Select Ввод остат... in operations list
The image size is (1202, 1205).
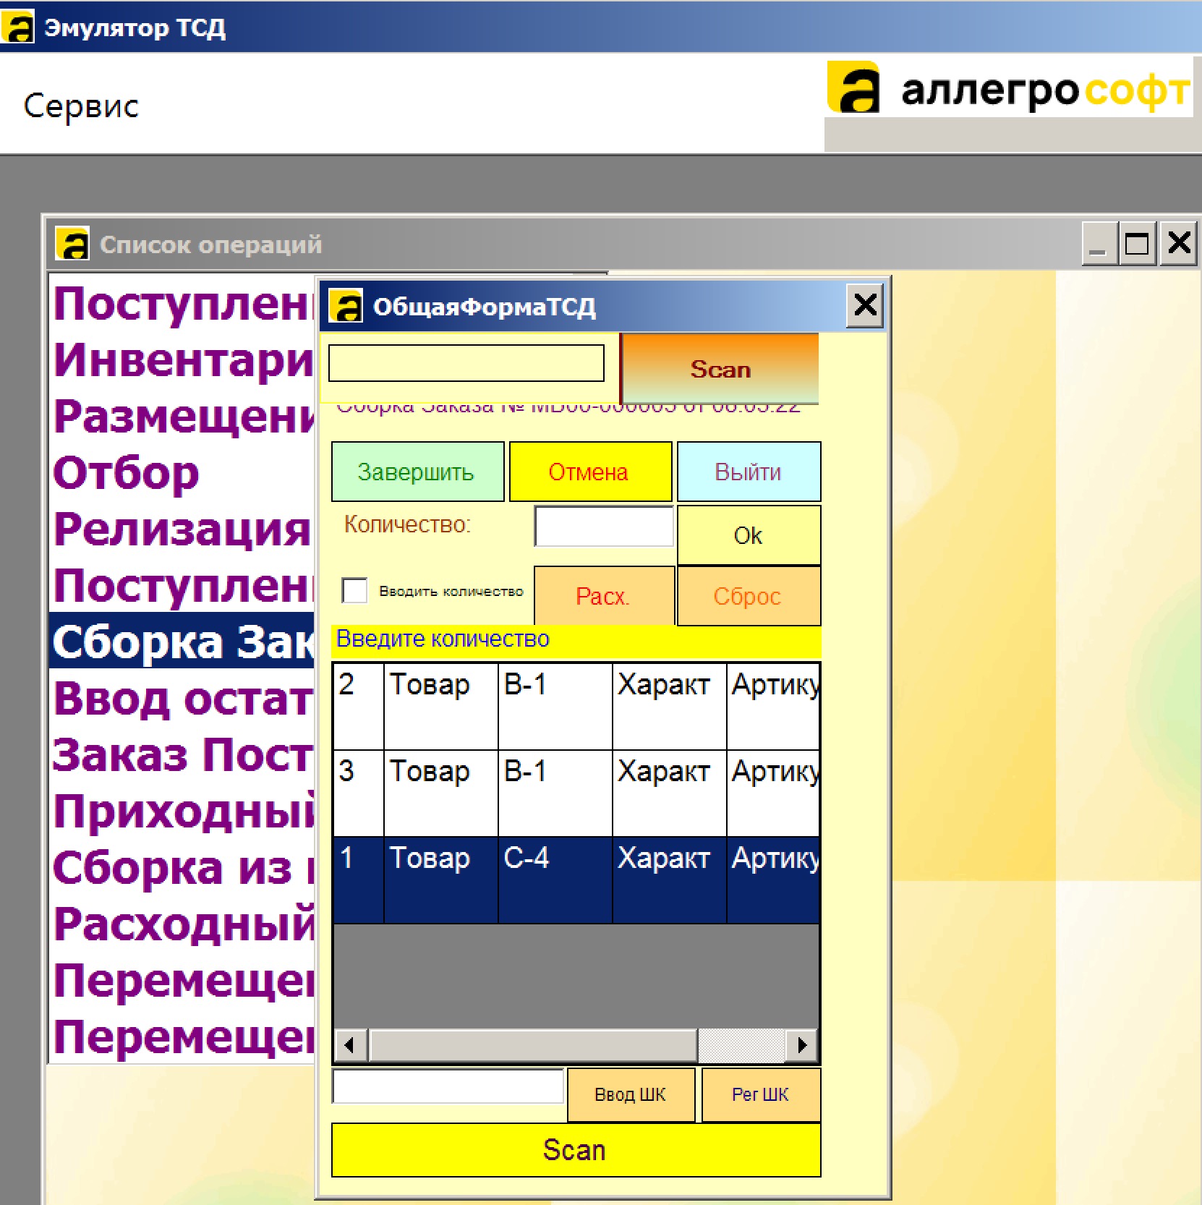(x=182, y=699)
